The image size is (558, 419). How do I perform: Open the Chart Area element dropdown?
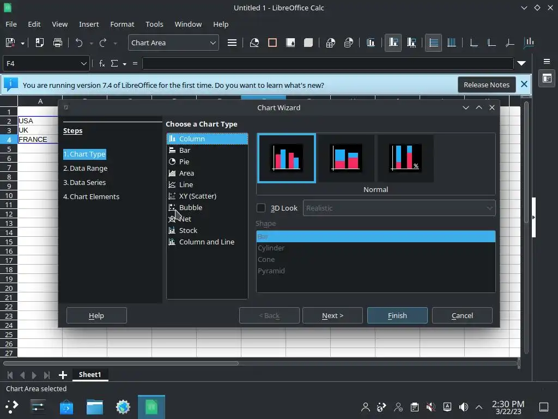(x=213, y=43)
